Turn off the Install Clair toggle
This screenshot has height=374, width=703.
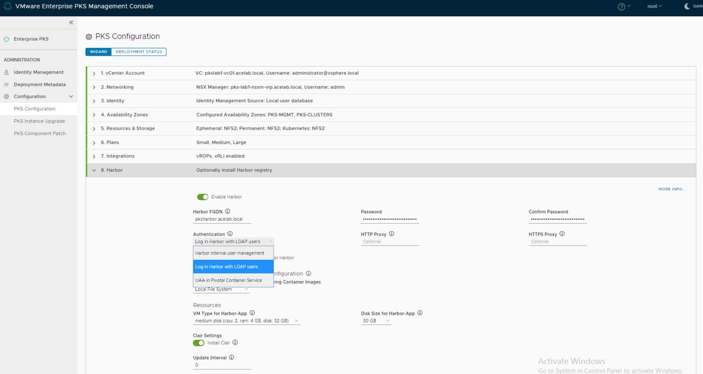click(x=199, y=343)
